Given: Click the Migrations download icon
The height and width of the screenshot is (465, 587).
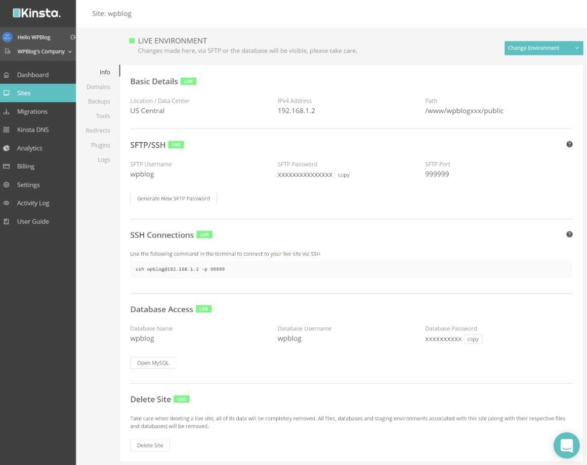Looking at the screenshot, I should click(x=7, y=111).
